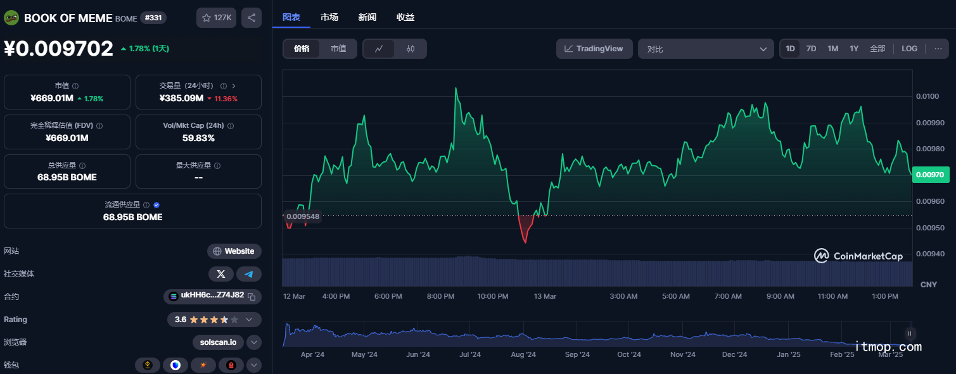Add BOME to watchlist via star button
The width and height of the screenshot is (956, 374).
(x=216, y=18)
